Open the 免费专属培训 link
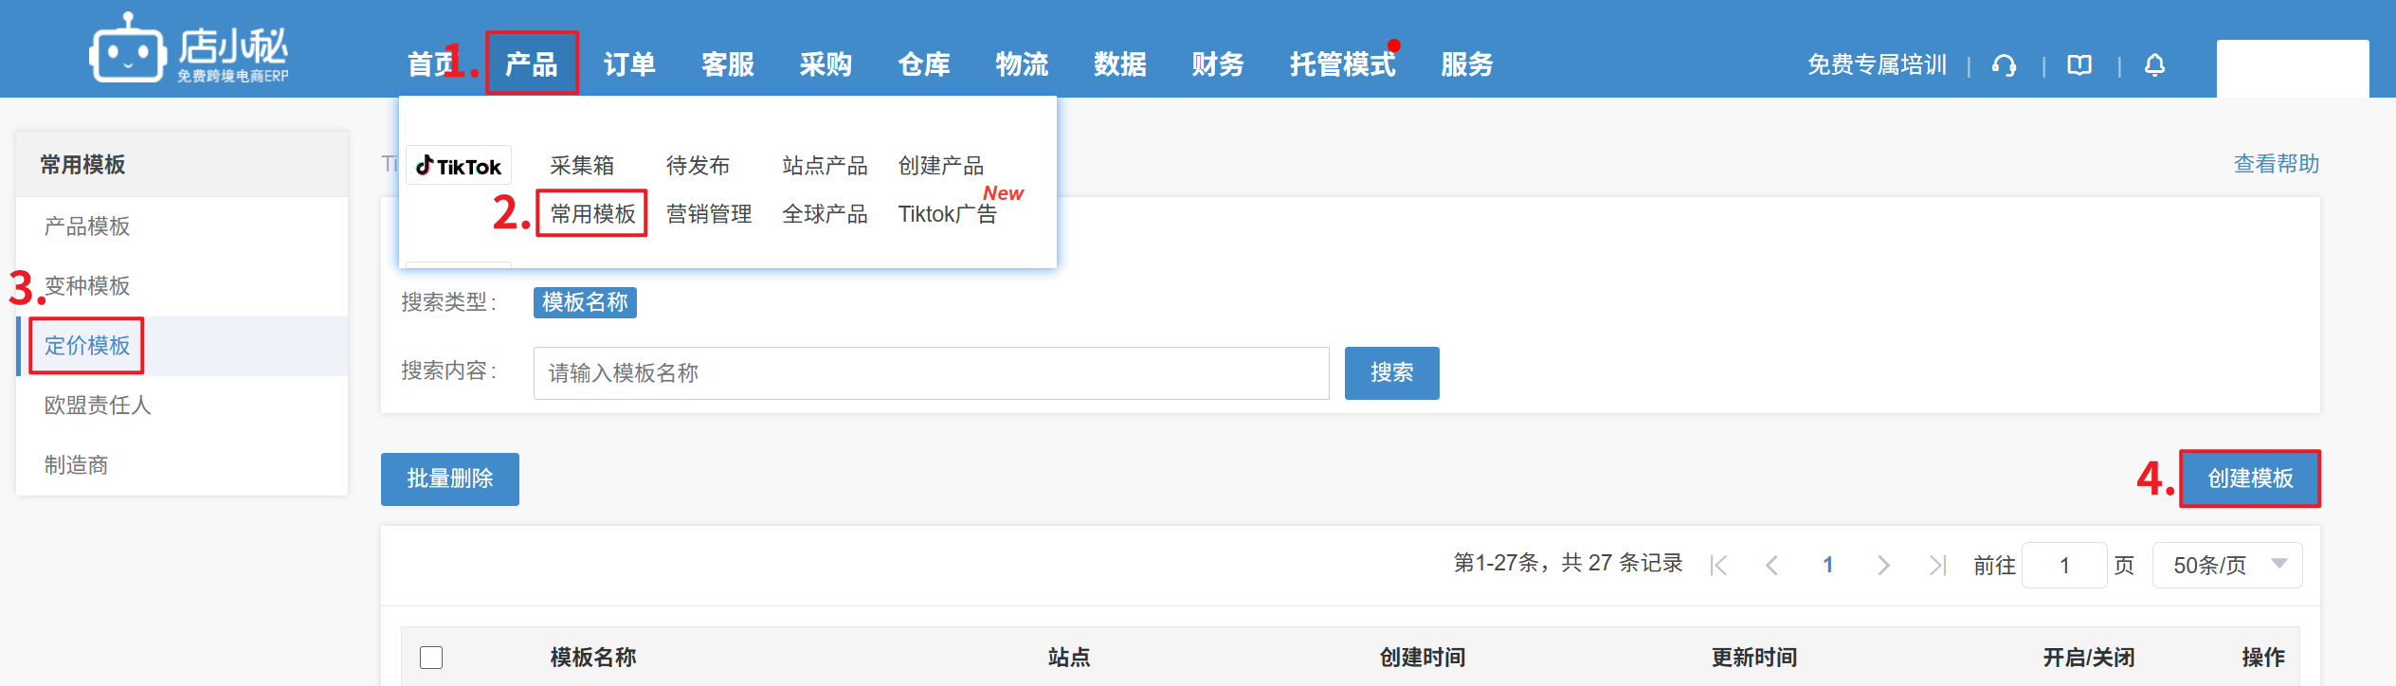2396x686 pixels. (1877, 64)
